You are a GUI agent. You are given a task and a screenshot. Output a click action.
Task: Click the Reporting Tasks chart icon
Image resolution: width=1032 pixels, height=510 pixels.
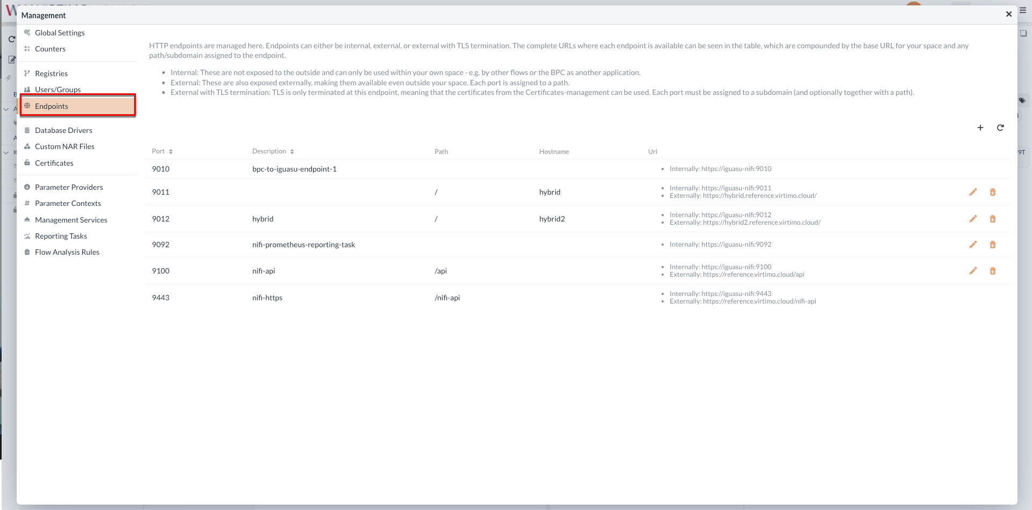[x=27, y=236]
